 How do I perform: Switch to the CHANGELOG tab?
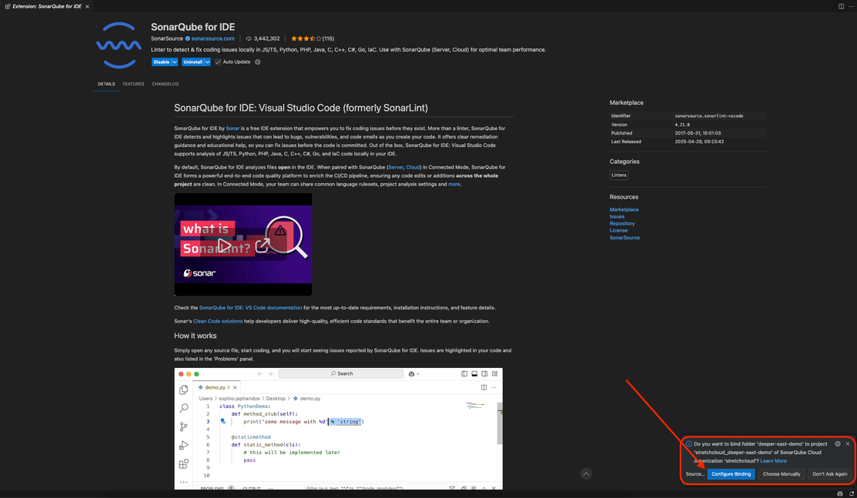pos(165,84)
